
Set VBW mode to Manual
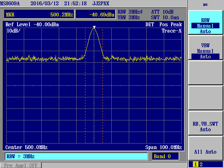(x=205, y=51)
